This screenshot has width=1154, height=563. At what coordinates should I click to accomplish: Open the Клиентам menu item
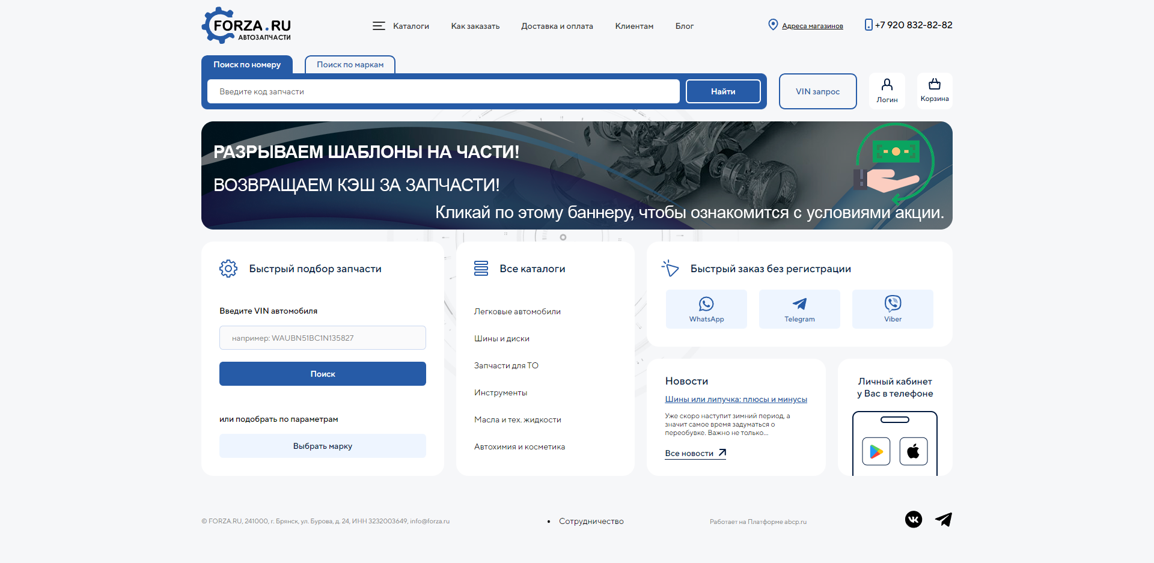(634, 26)
